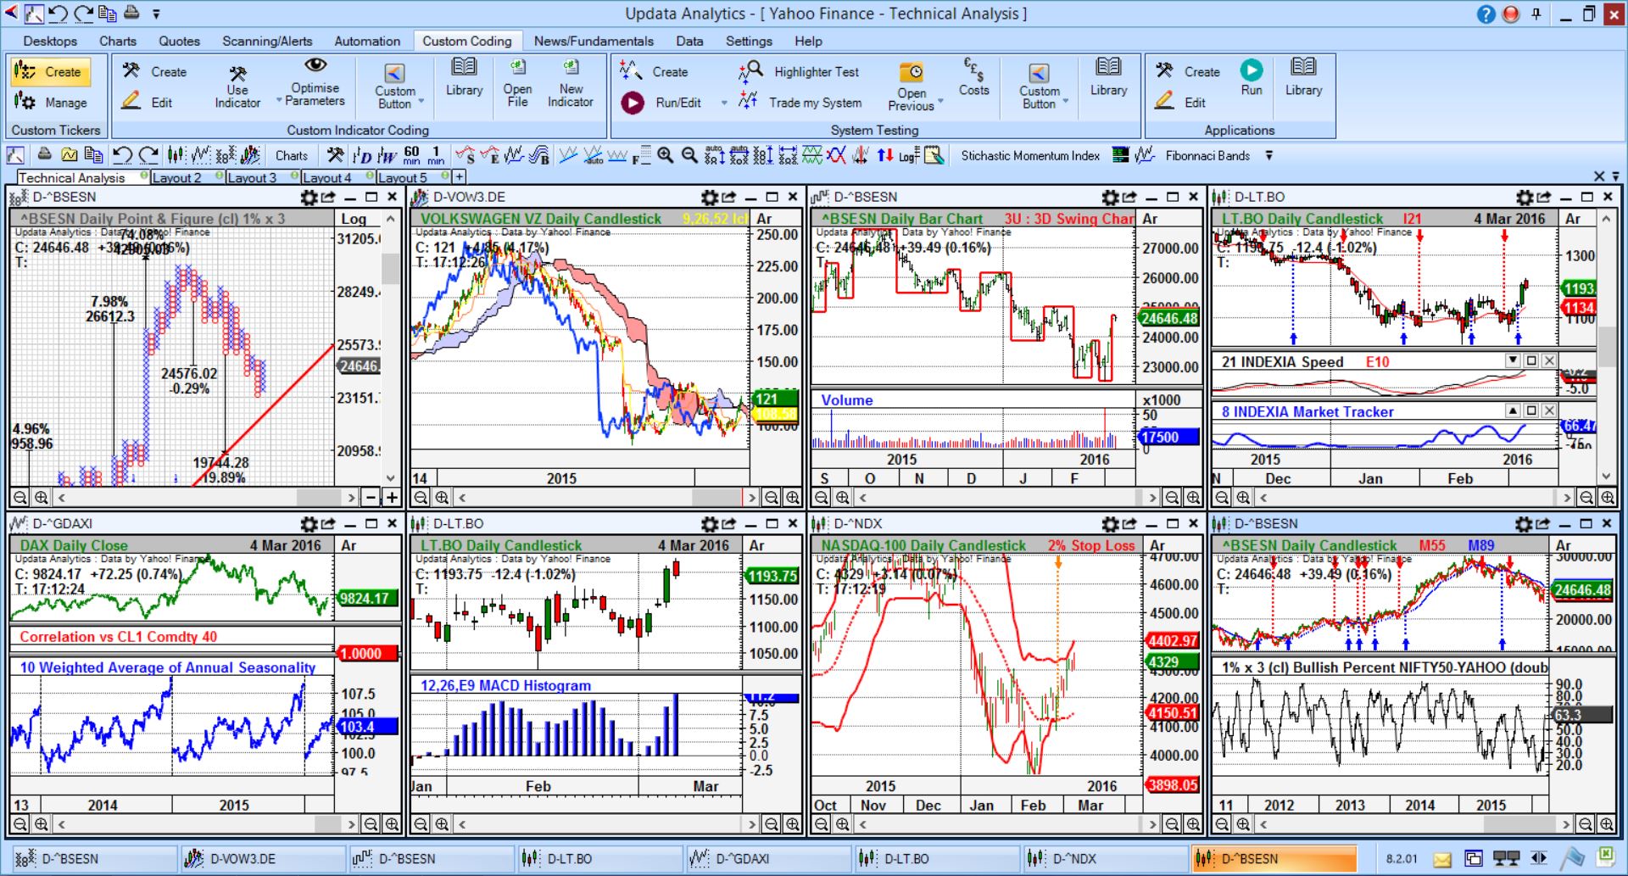Open the blue Help question mark icon
This screenshot has height=876, width=1628.
pos(1486,14)
